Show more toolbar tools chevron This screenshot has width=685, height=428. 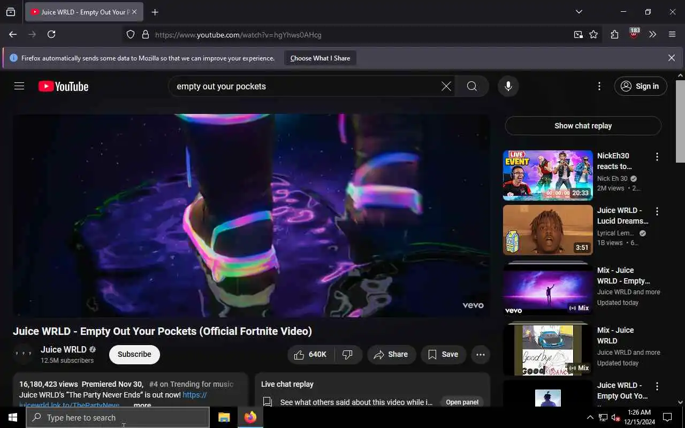(x=652, y=34)
